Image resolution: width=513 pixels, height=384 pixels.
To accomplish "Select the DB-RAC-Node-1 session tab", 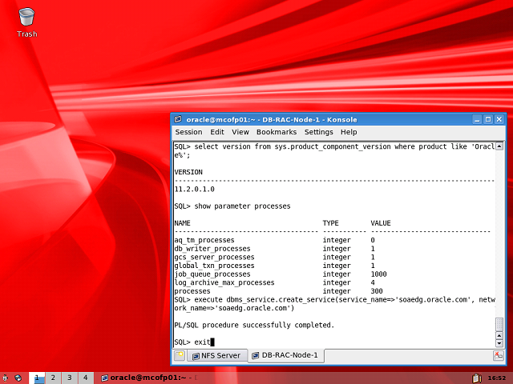I will [285, 355].
